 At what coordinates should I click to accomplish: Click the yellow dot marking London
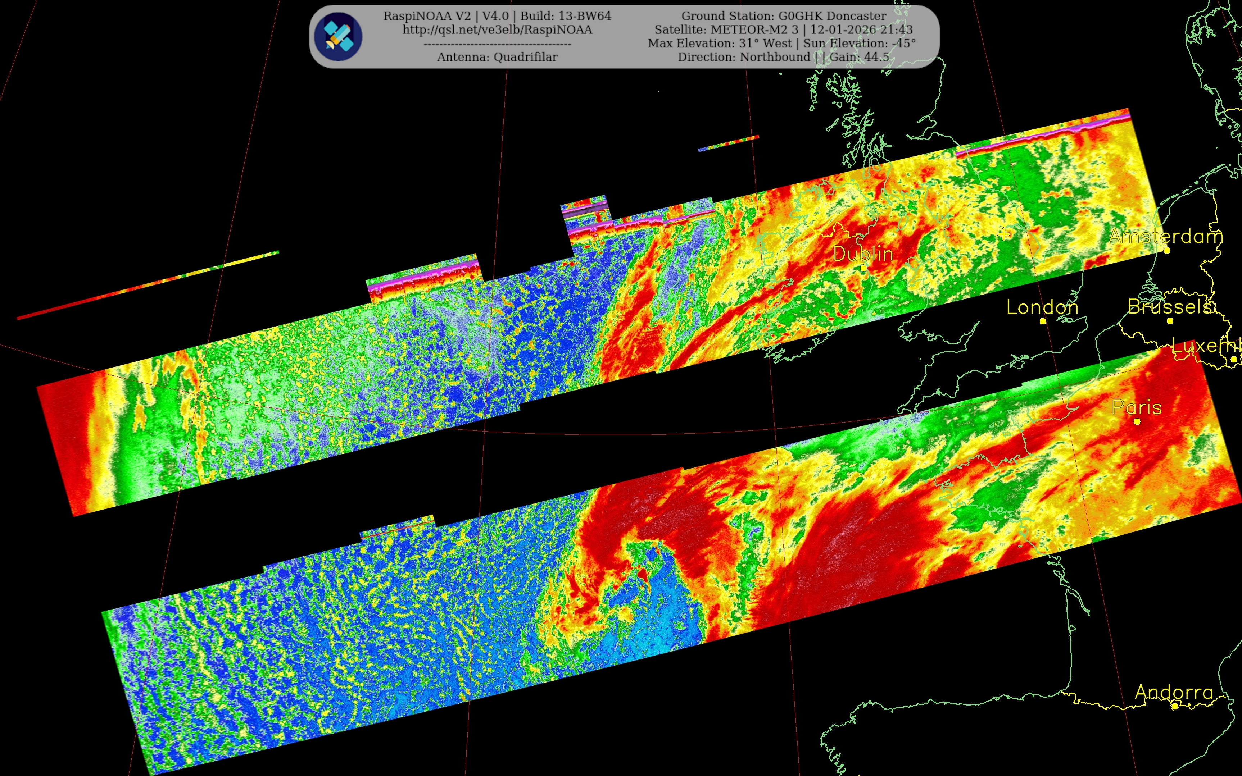(x=1042, y=321)
